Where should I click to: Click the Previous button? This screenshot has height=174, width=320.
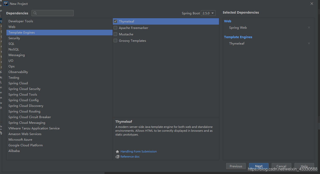(236, 166)
